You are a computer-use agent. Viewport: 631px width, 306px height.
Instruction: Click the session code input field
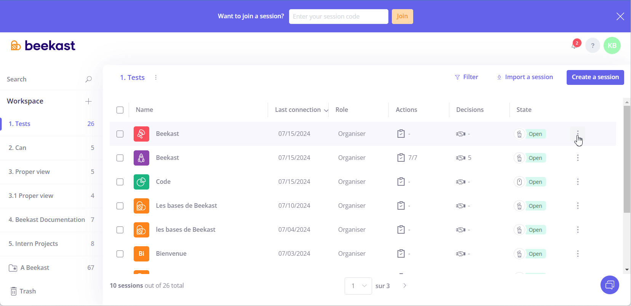pyautogui.click(x=339, y=17)
